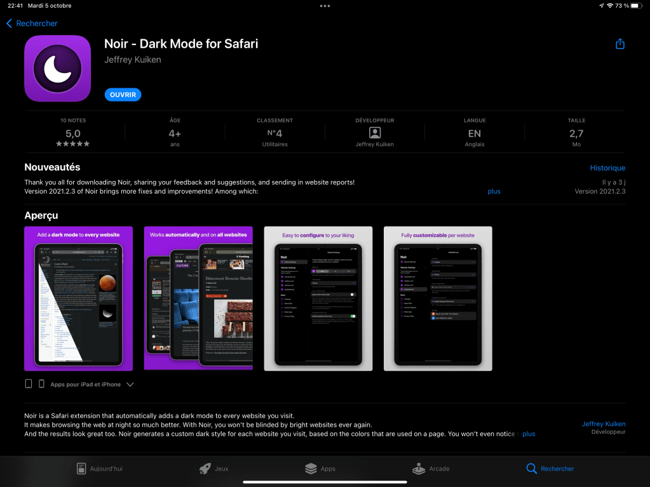Select the Rechercher tab in bottom bar

coord(550,469)
